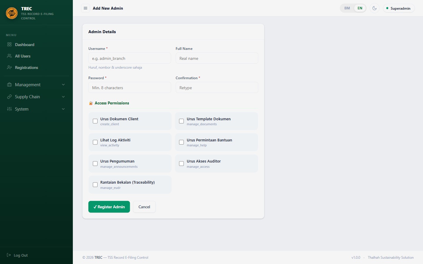
Task: Open Dashboard via its grid icon
Action: click(9, 45)
